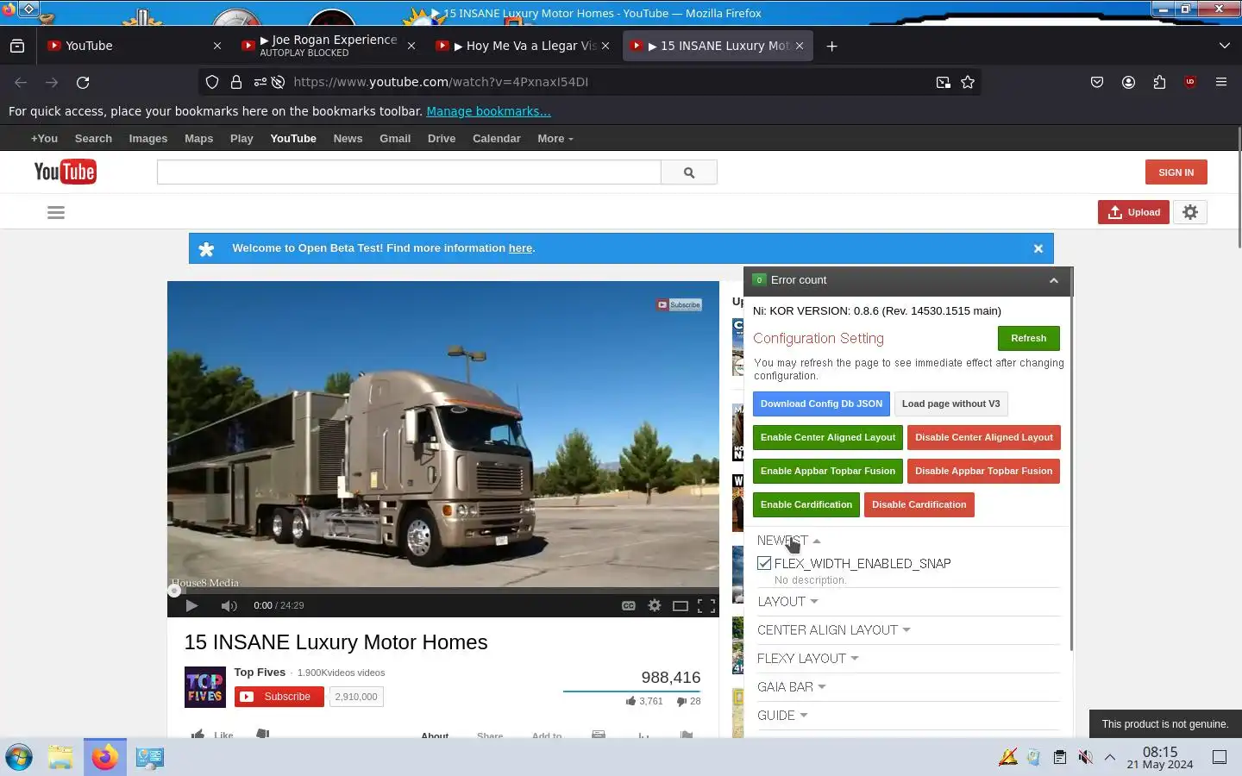Open the uBlock Origin extension icon
The image size is (1242, 776).
click(x=1190, y=82)
